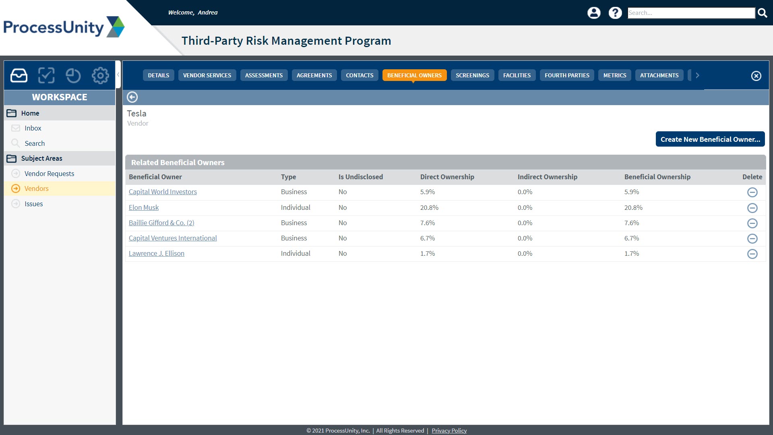Click the Search magnifier icon in sidebar
773x435 pixels.
tap(16, 143)
